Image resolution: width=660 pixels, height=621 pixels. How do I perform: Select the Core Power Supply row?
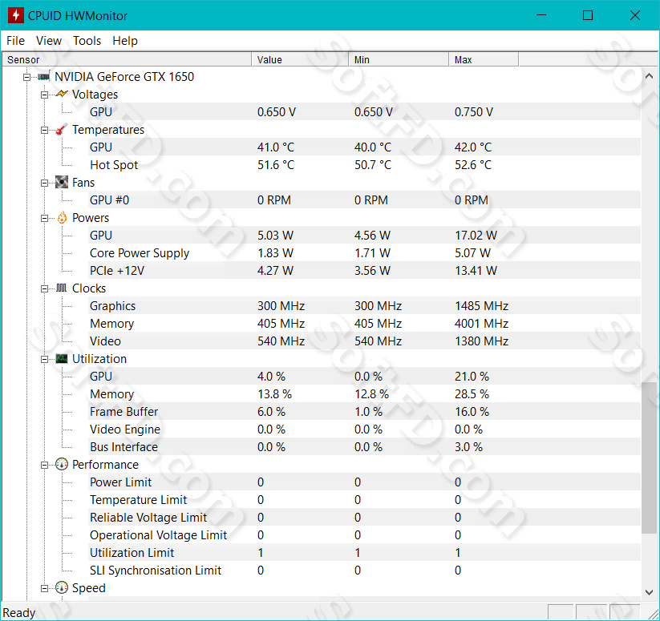point(365,253)
